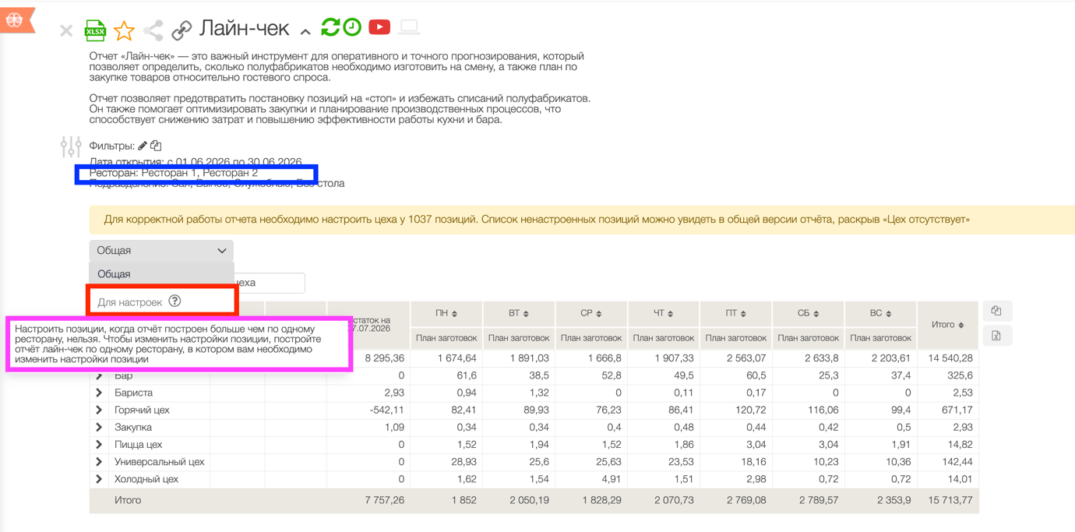Click the 671,17 total in Горячий цех row
This screenshot has height=532, width=1075.
click(956, 410)
